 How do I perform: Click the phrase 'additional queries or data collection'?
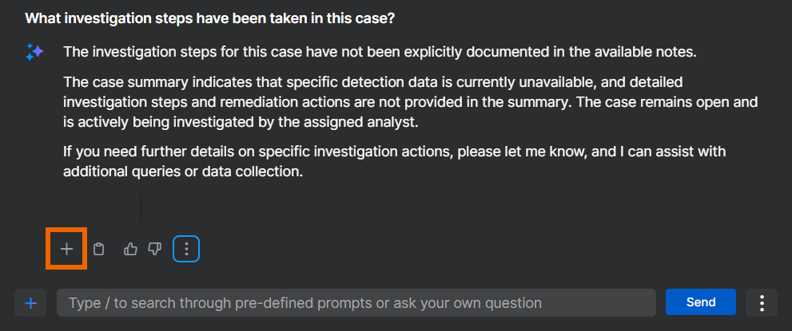(x=183, y=171)
